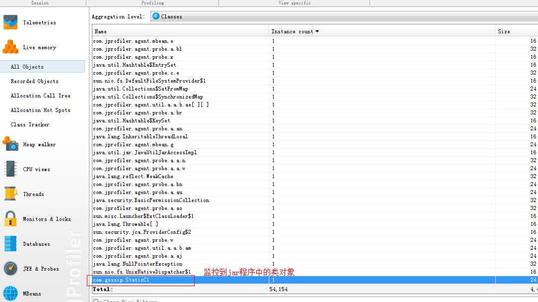
Task: Click the Total instance count 54,154
Action: (279, 289)
